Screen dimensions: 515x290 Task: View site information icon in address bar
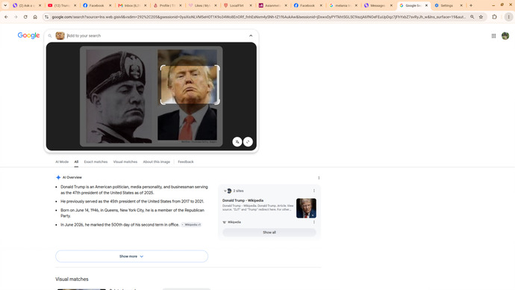[46, 16]
